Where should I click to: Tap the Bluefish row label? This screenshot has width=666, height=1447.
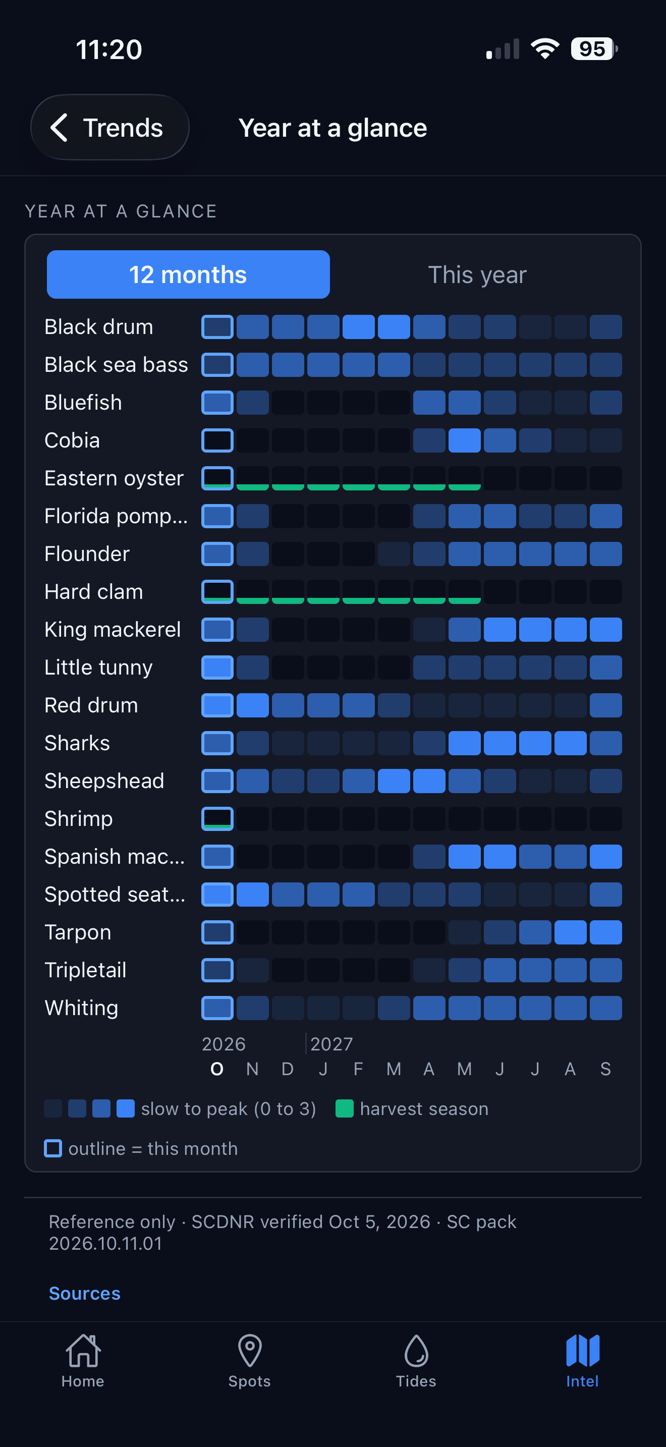[83, 403]
